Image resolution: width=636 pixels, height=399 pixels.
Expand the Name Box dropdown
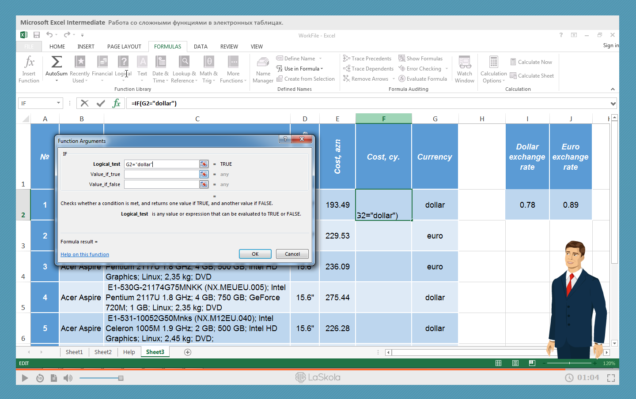point(58,104)
